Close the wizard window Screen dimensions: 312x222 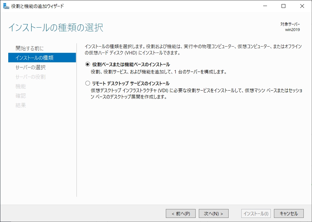[302, 6]
